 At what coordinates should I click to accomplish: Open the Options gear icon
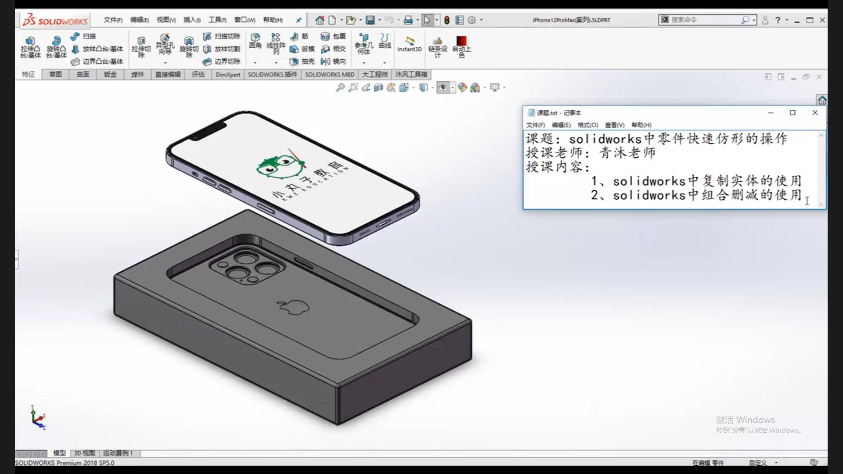pyautogui.click(x=472, y=20)
